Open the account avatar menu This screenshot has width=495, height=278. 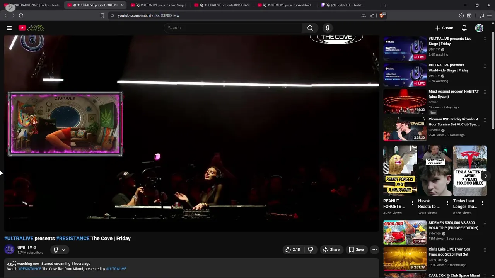click(479, 28)
